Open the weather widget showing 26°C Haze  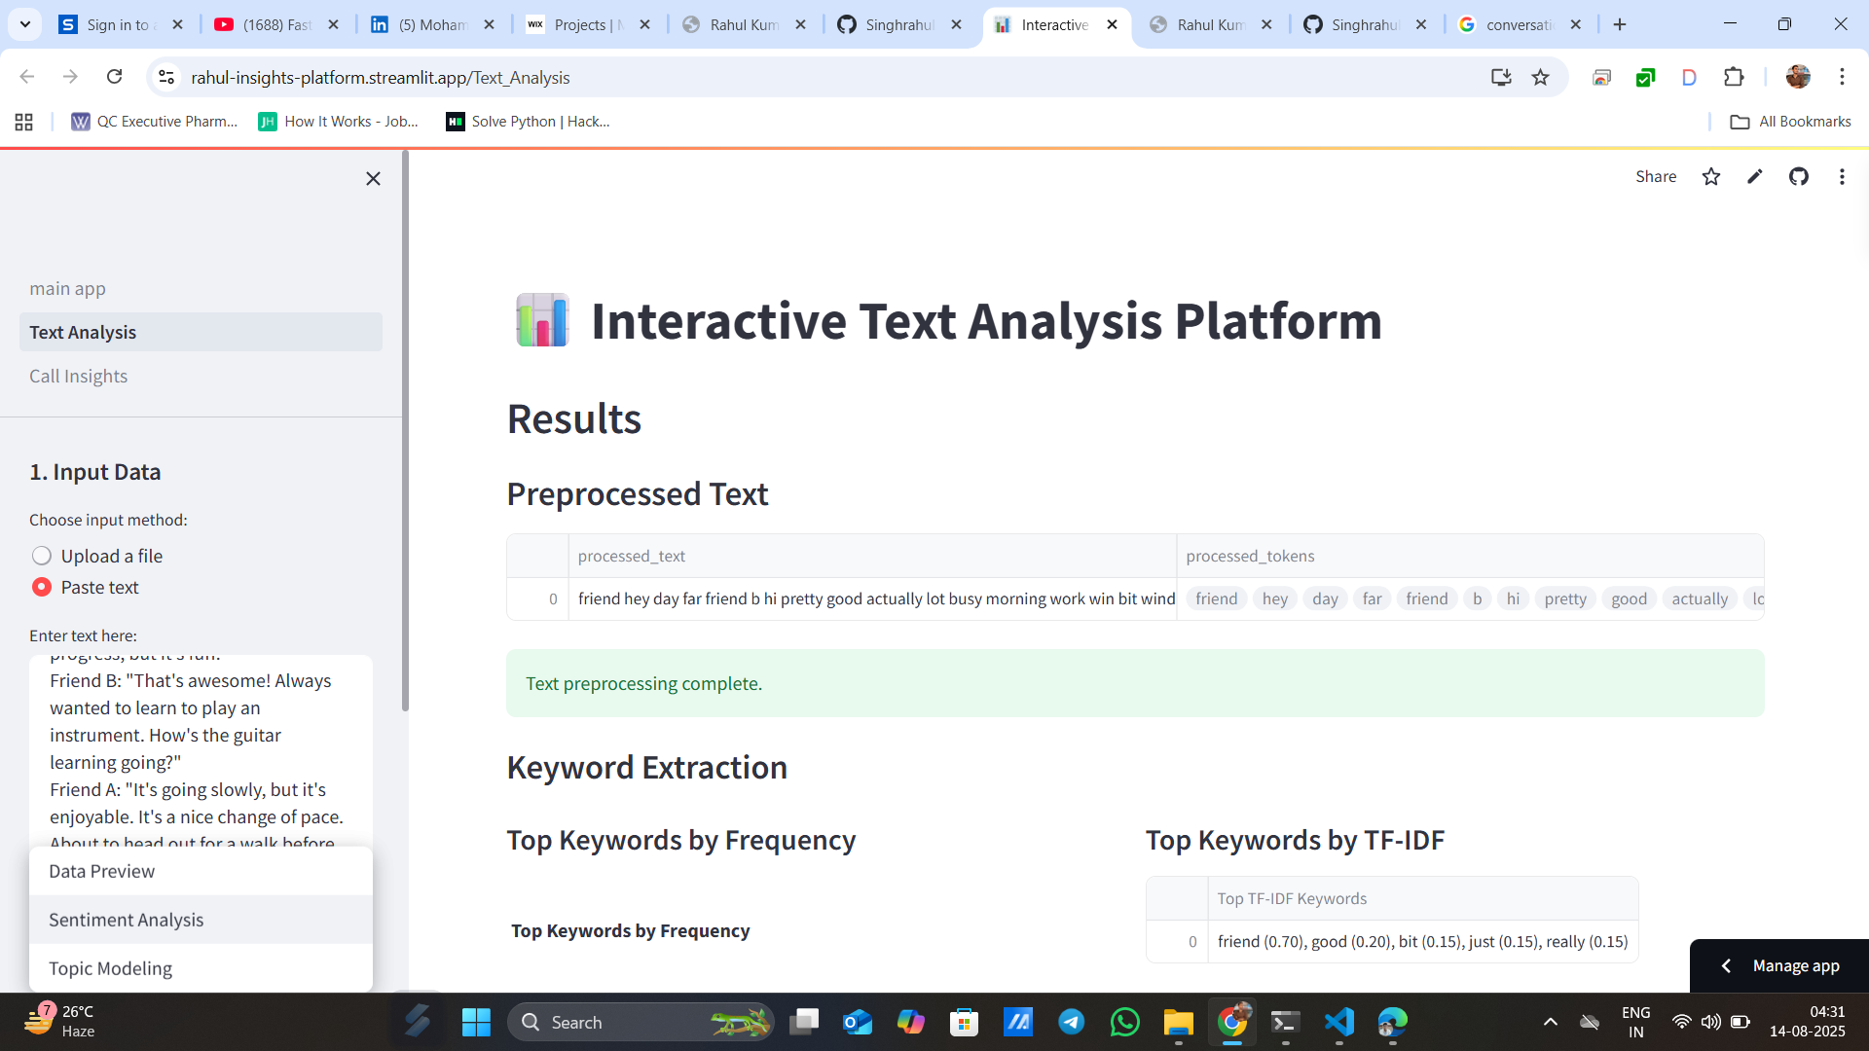pos(58,1022)
